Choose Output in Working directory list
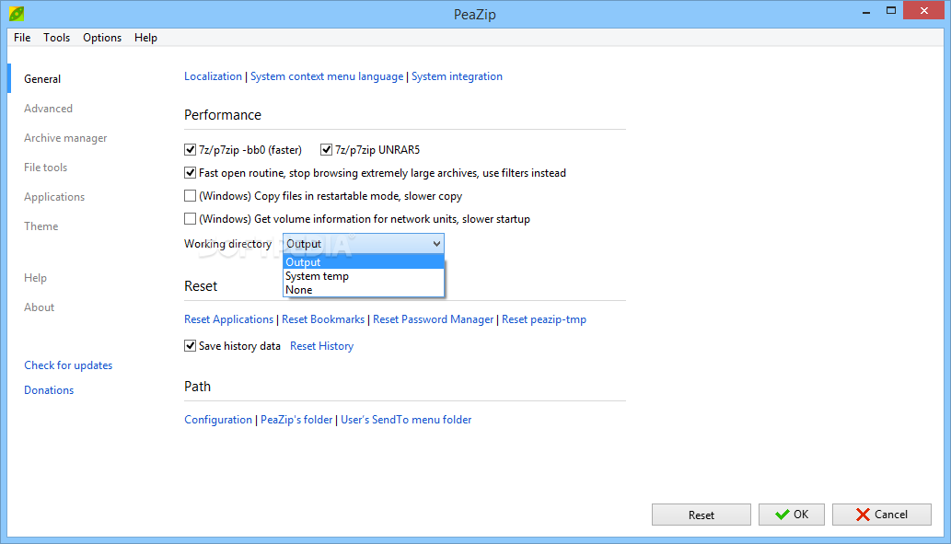Image resolution: width=951 pixels, height=544 pixels. point(364,262)
